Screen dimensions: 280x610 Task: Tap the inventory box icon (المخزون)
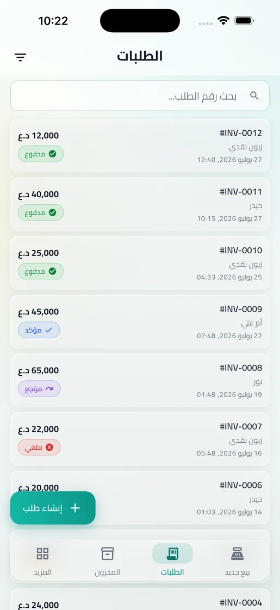[x=108, y=553]
